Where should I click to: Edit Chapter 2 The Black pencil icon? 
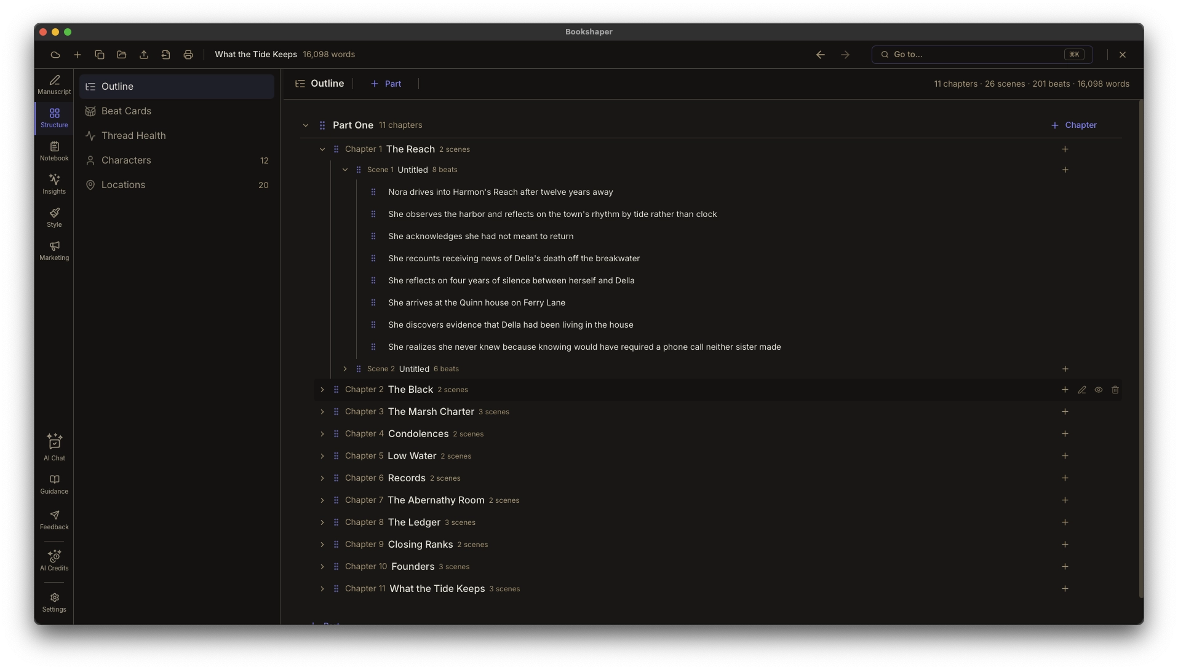(x=1082, y=390)
